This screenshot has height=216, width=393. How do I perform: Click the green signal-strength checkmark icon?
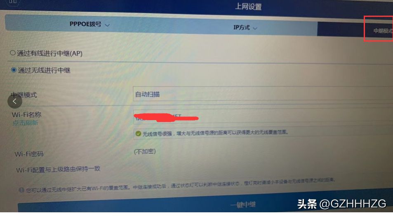point(138,133)
